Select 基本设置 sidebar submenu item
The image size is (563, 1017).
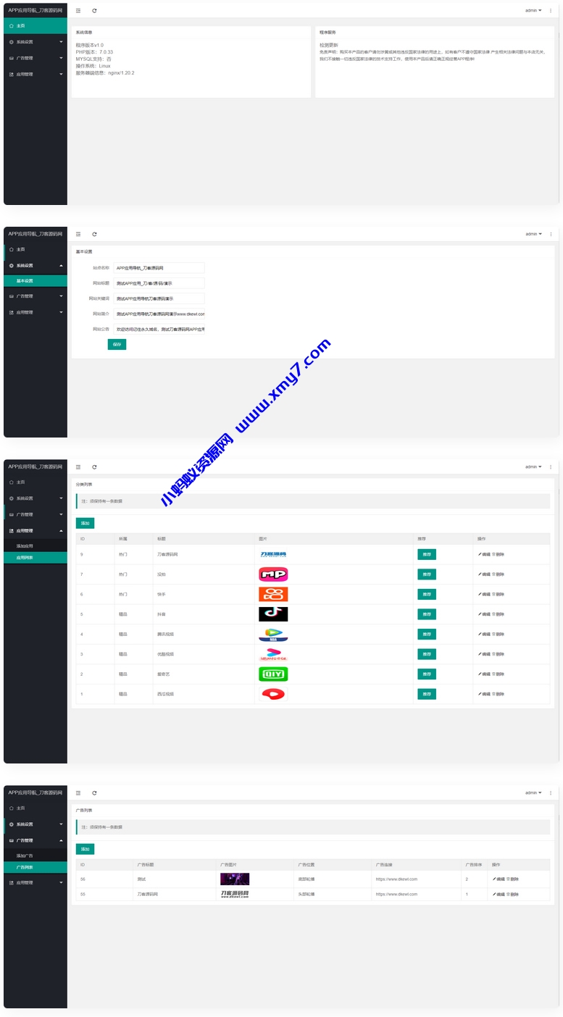36,281
